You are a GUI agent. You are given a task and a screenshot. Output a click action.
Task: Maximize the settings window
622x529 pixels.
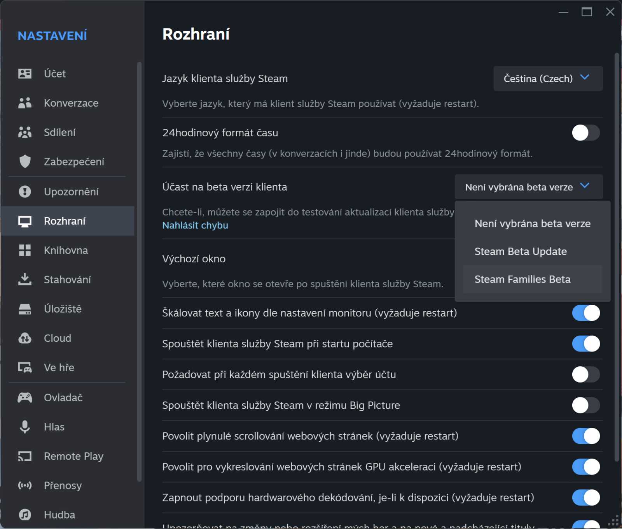(x=587, y=12)
